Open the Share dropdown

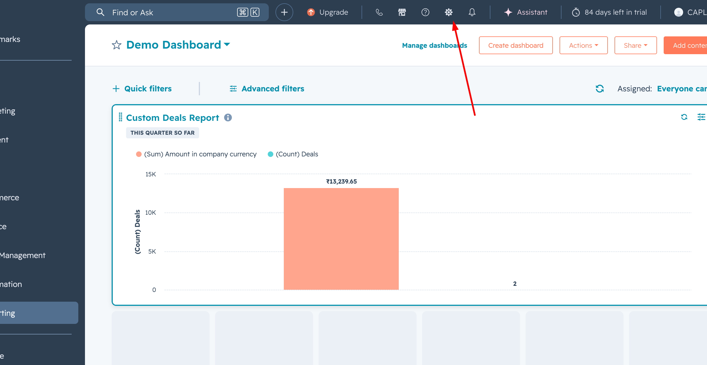click(x=635, y=45)
